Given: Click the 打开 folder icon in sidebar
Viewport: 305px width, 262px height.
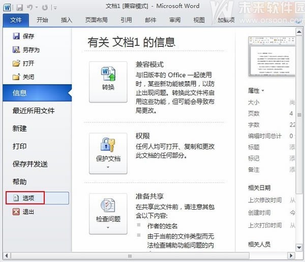Looking at the screenshot, I should [16, 63].
